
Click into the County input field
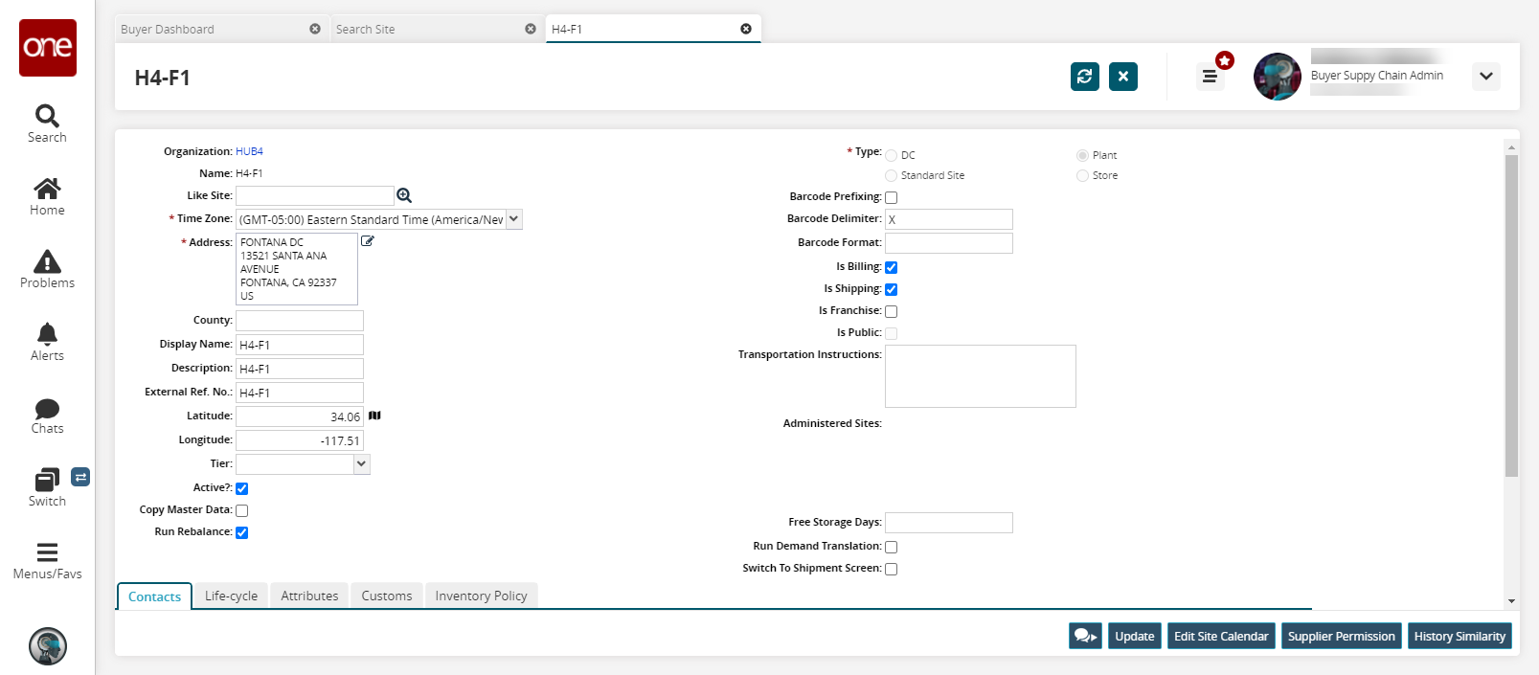click(300, 321)
